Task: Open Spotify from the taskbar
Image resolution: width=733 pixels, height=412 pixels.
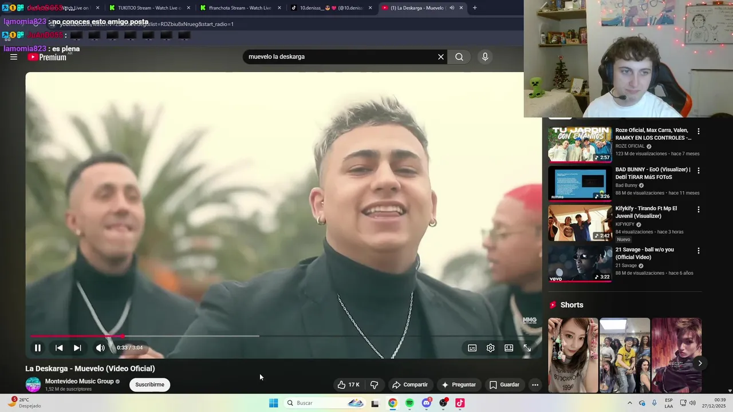Action: point(409,403)
